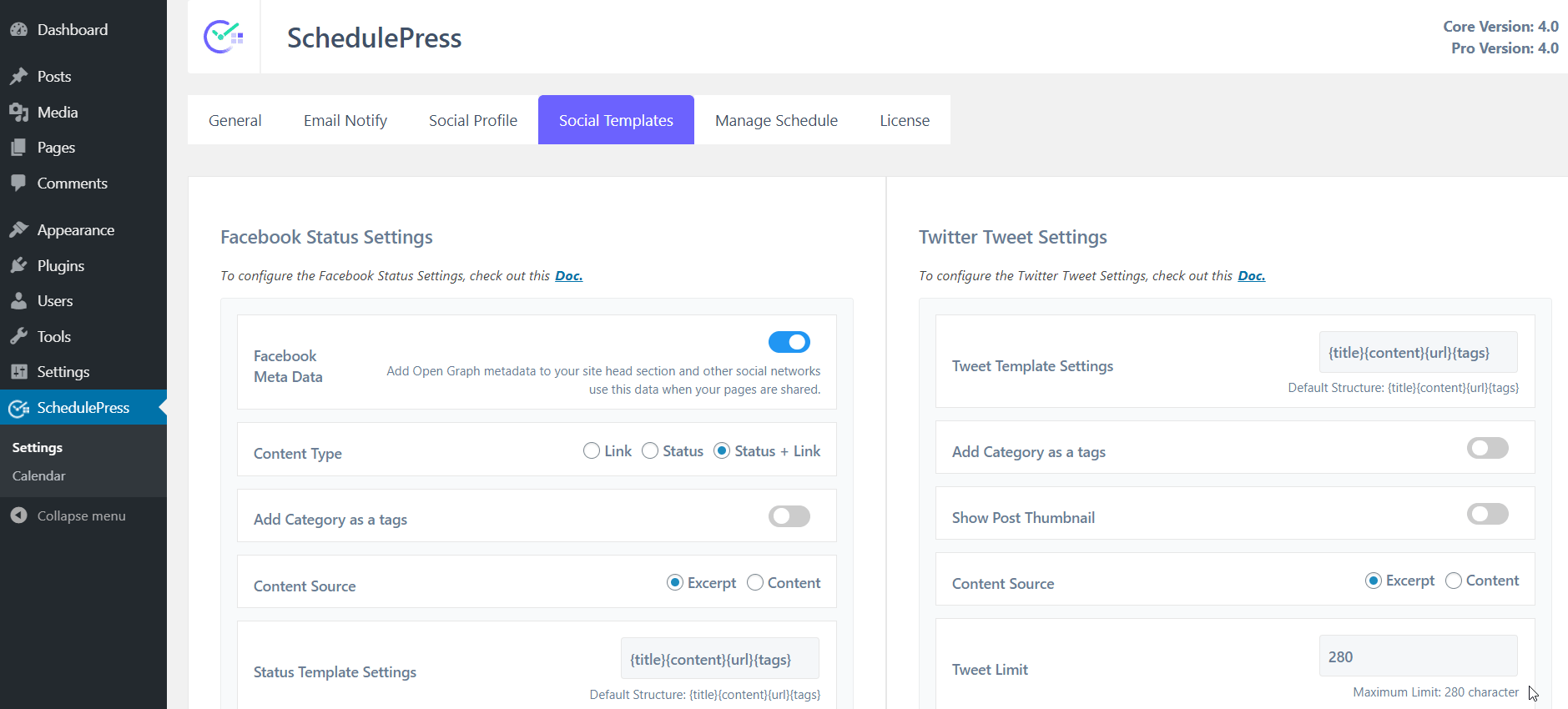Open the Email Notify tab
Viewport: 1568px width, 709px height.
pos(345,120)
